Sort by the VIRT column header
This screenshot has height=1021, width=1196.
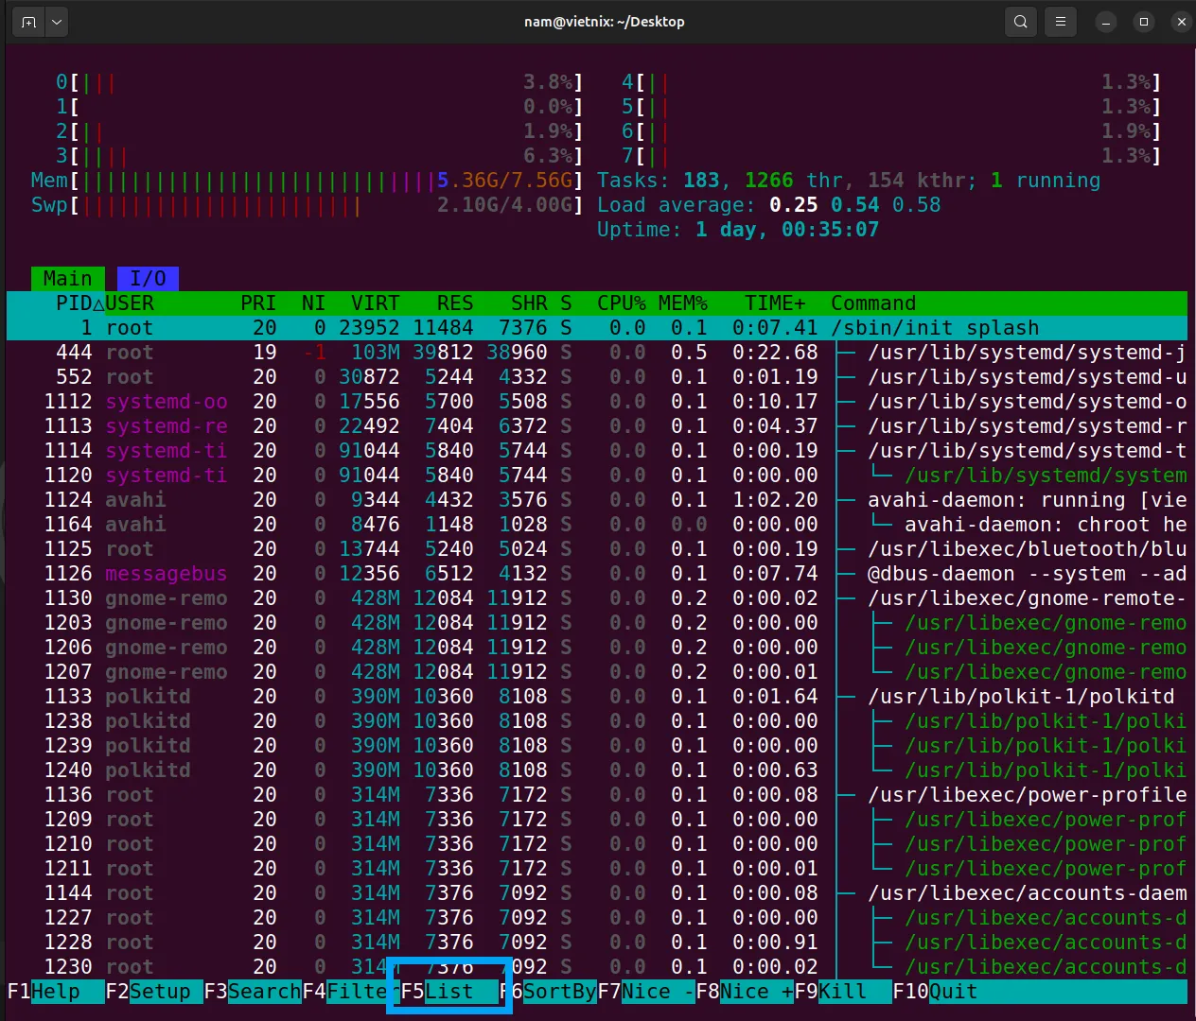pyautogui.click(x=376, y=303)
